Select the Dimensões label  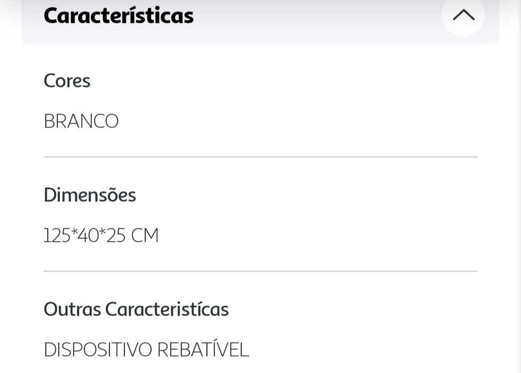click(90, 195)
